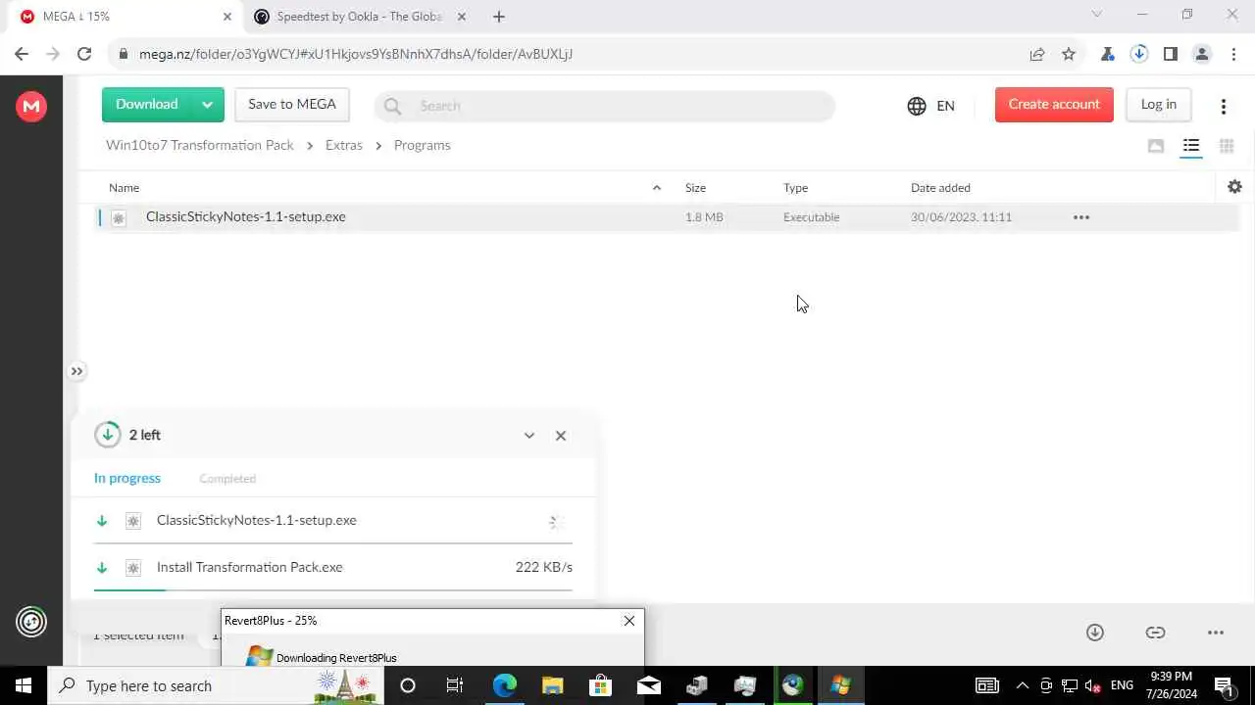Switch to the Speedtest by Ookla browser tab
This screenshot has width=1255, height=705.
tap(360, 17)
